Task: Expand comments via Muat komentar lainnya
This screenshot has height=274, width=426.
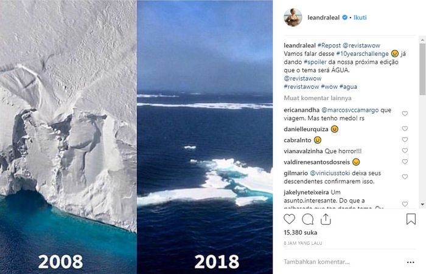Action: [x=318, y=98]
